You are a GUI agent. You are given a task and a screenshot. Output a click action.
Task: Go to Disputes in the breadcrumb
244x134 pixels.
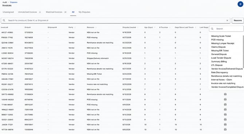click(x=13, y=2)
